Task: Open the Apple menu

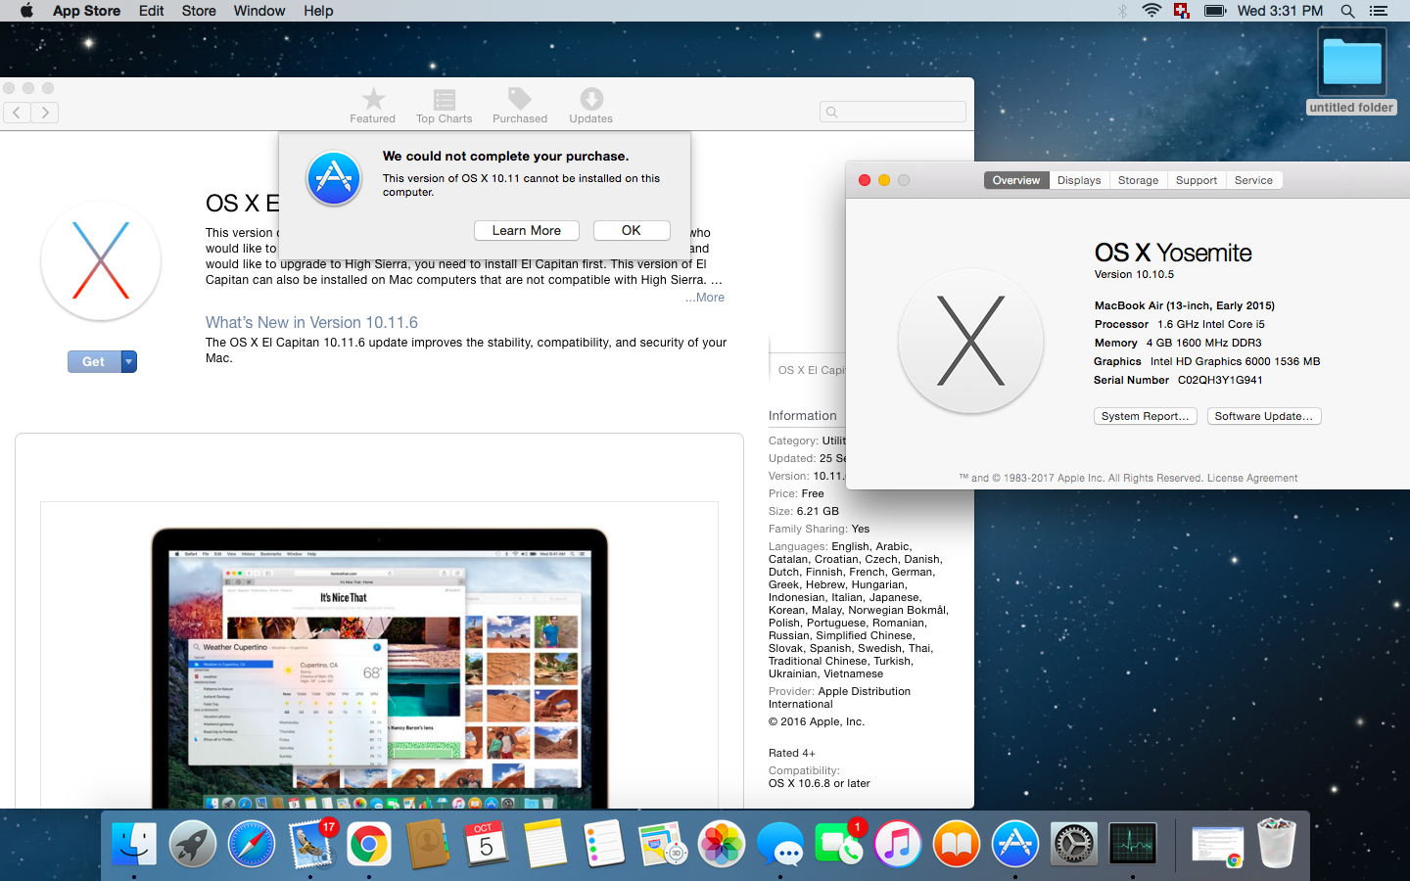Action: [26, 11]
